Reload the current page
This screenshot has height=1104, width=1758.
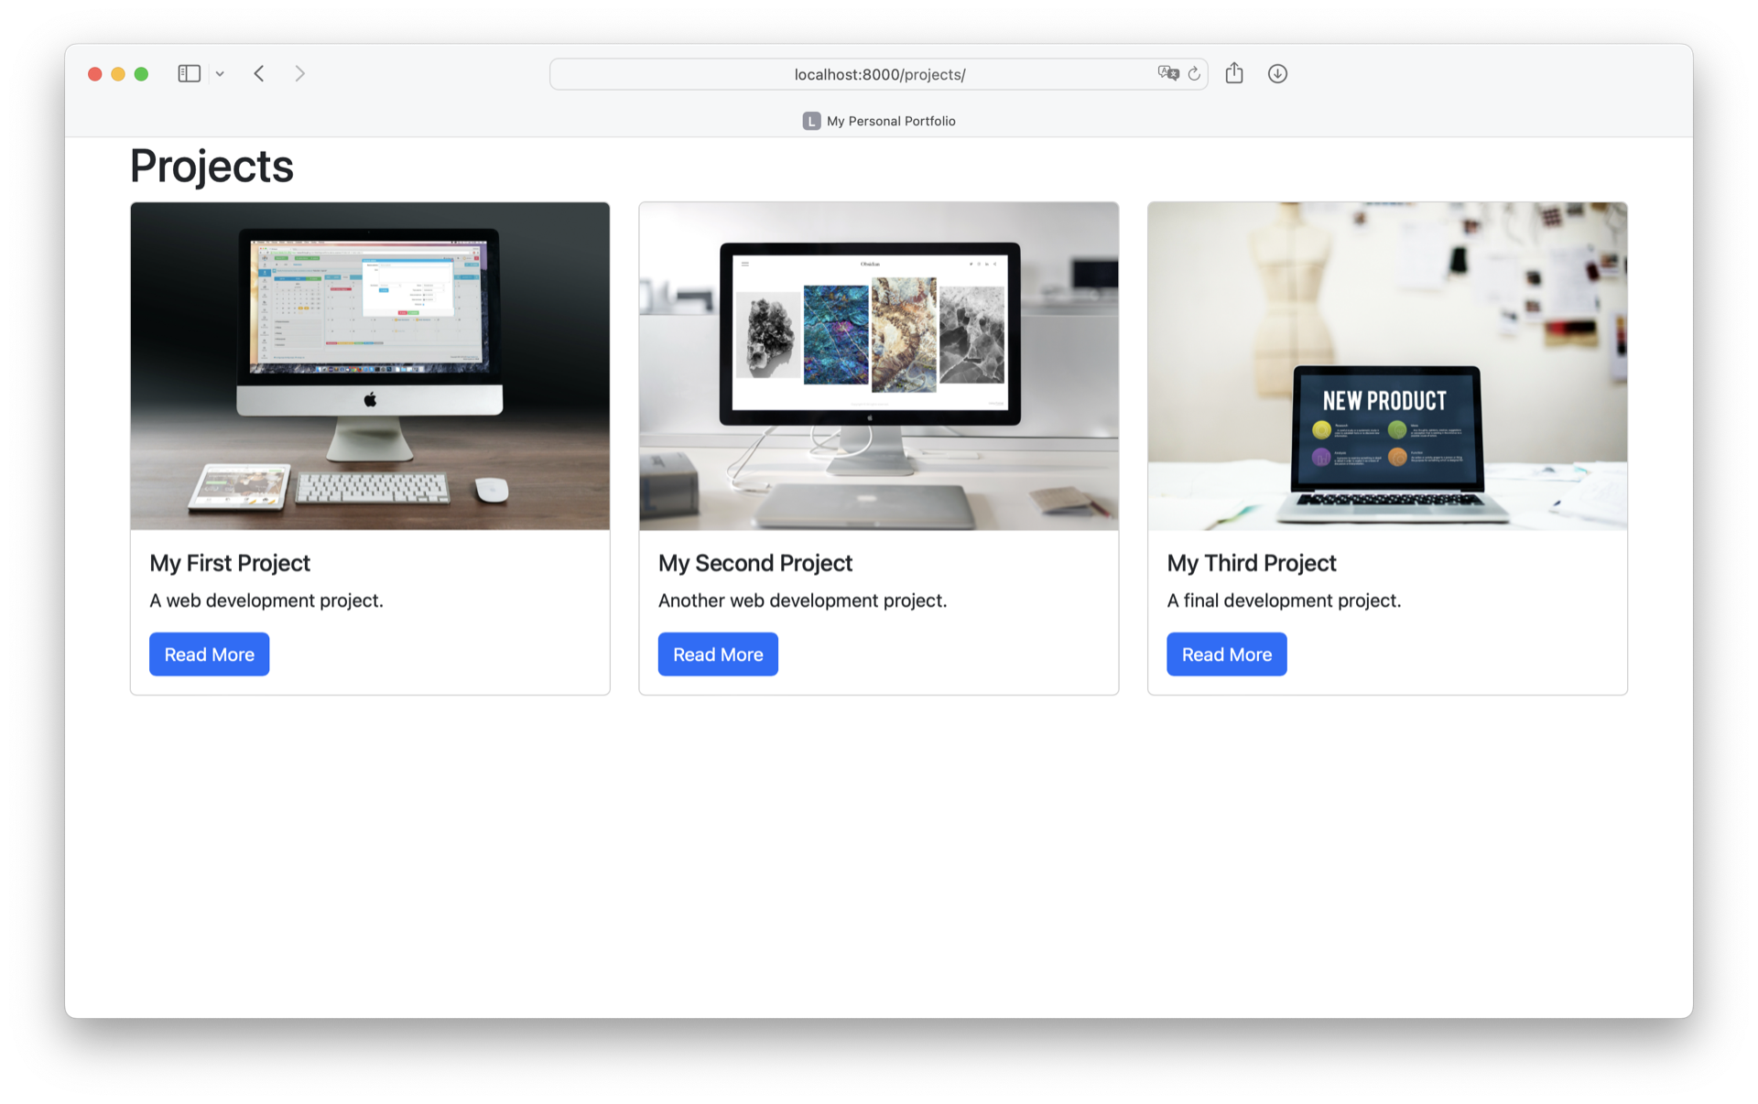coord(1194,73)
